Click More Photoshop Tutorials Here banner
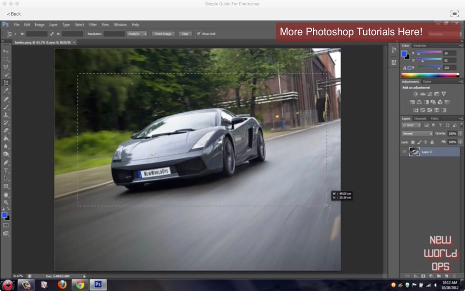The image size is (465, 291). (x=369, y=32)
